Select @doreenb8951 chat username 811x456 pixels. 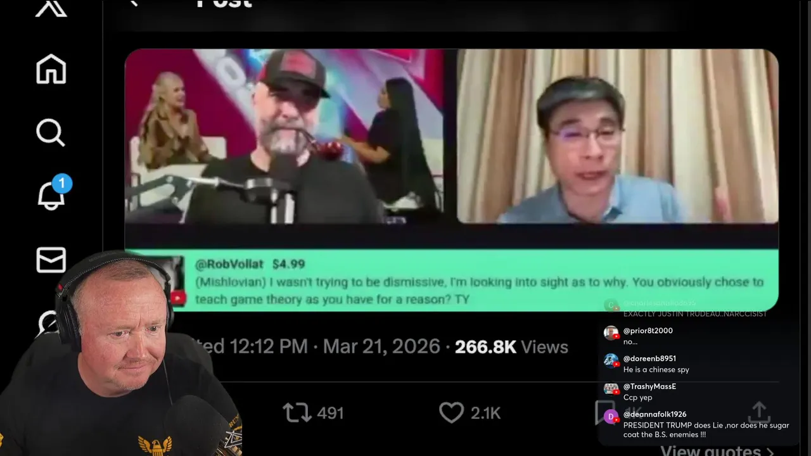[649, 358]
